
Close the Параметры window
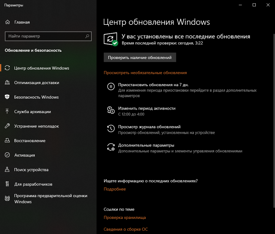click(268, 5)
